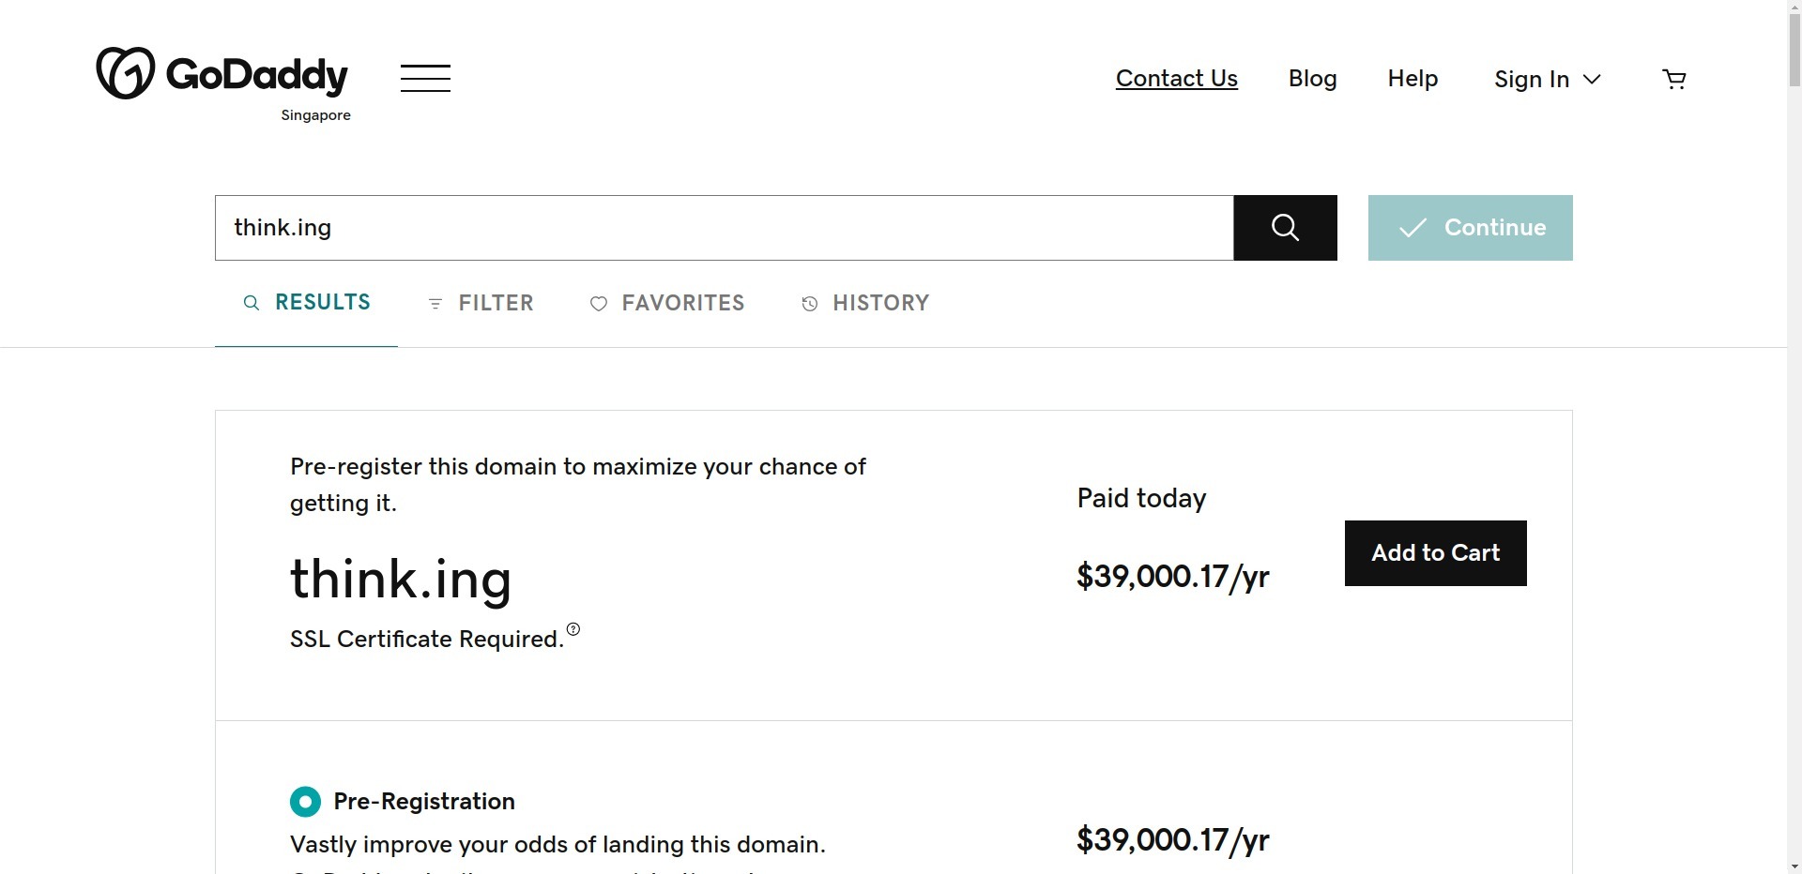Click the chevron arrow next to Sign In

point(1592,79)
